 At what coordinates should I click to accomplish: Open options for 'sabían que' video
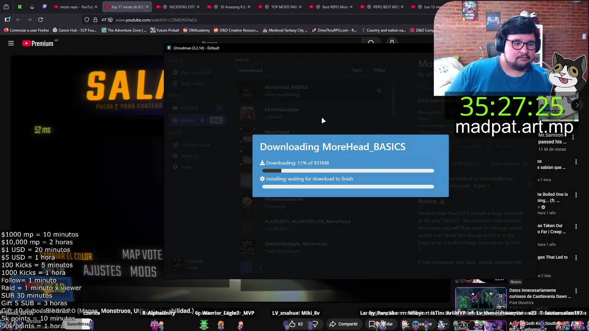tap(576, 162)
